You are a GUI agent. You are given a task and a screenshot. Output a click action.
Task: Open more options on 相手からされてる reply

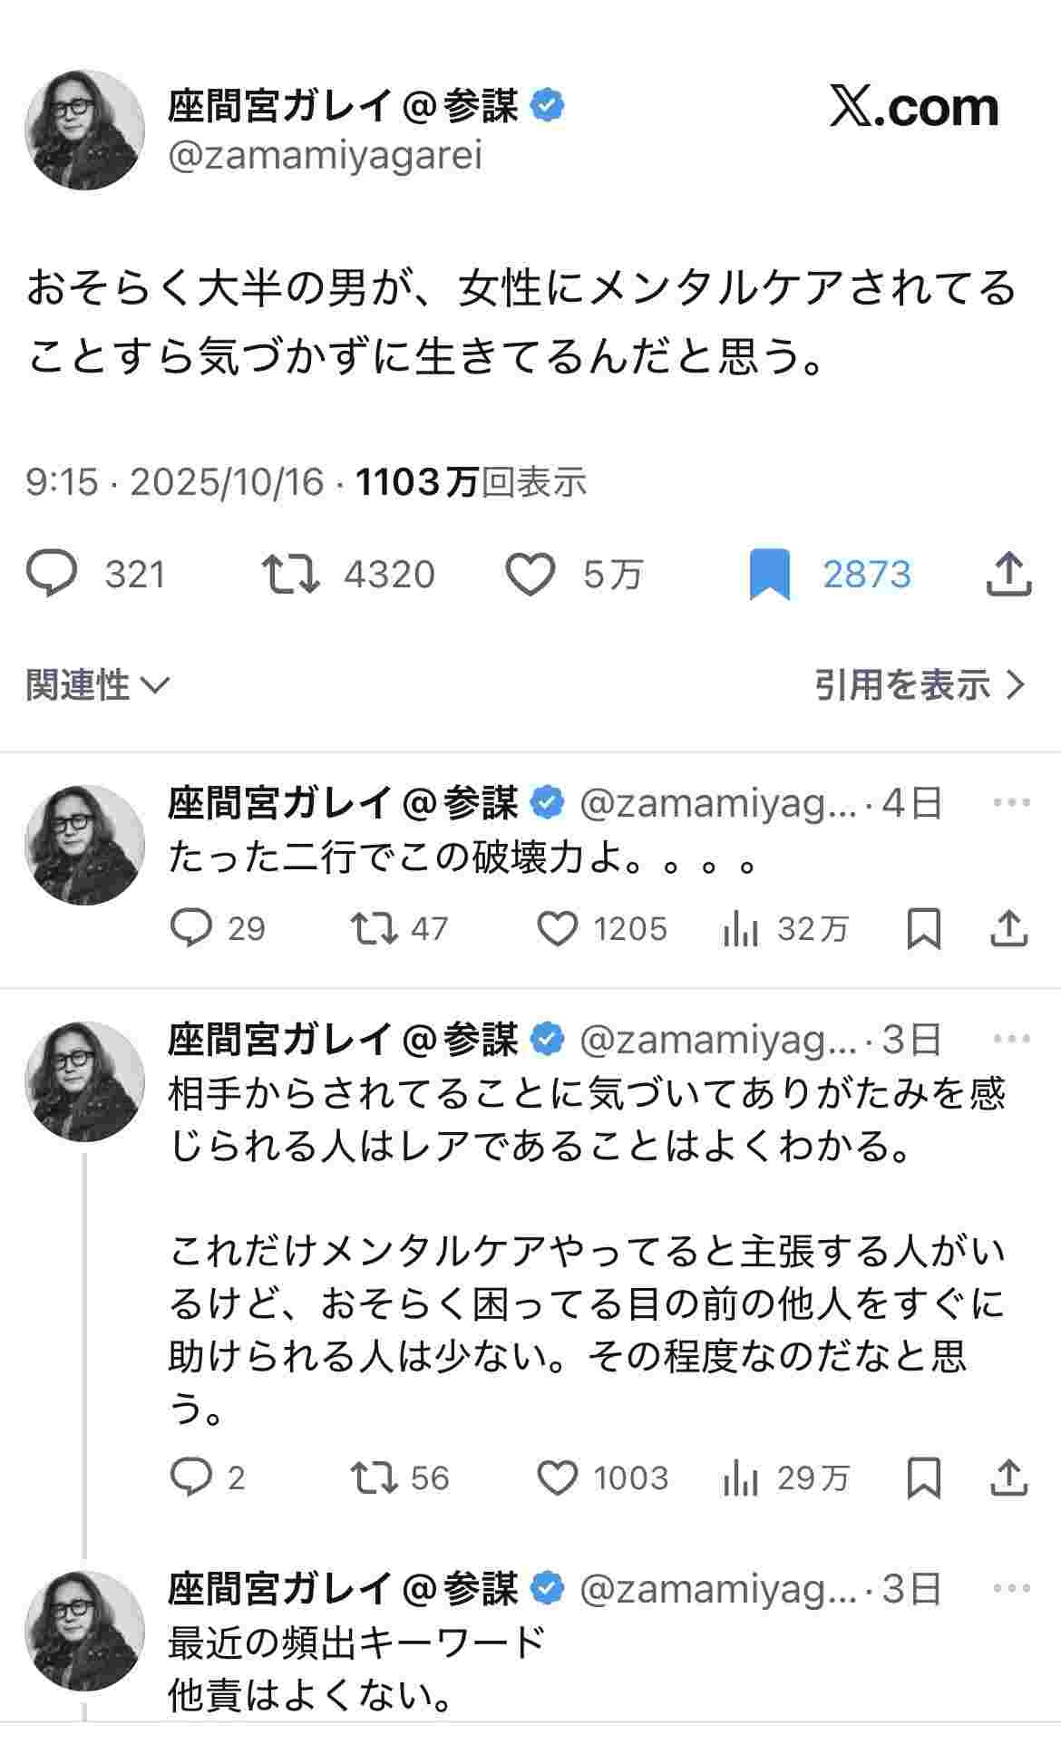pyautogui.click(x=1011, y=1039)
